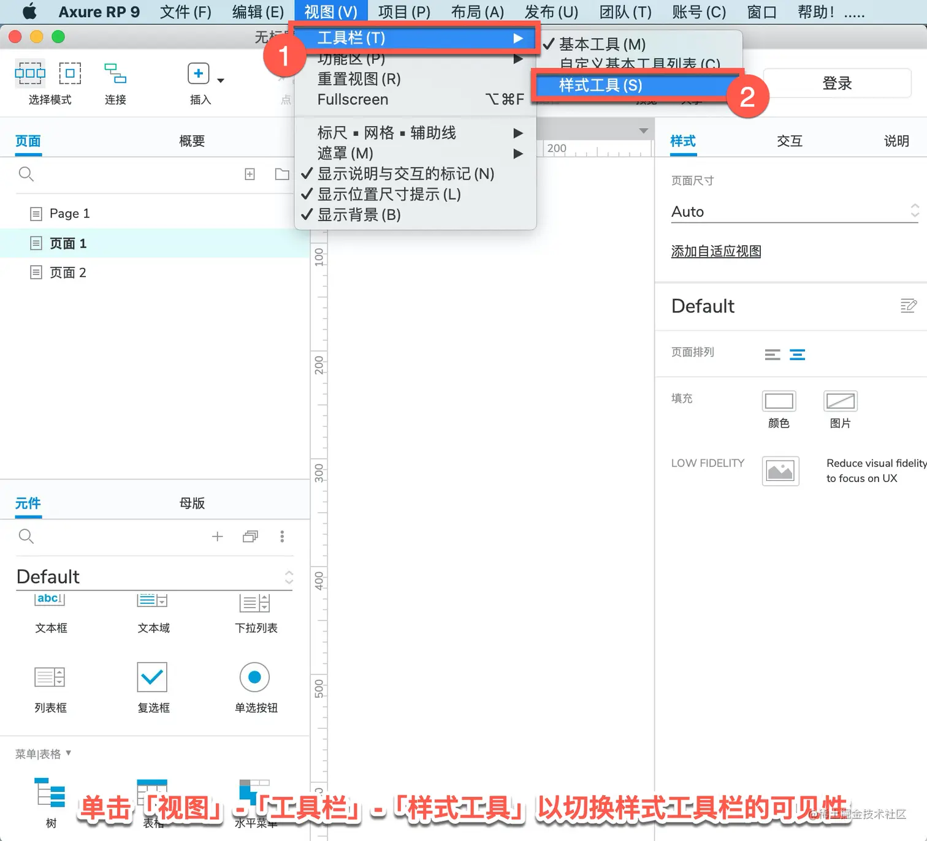Image resolution: width=927 pixels, height=841 pixels.
Task: Add a new folder icon
Action: (x=282, y=174)
